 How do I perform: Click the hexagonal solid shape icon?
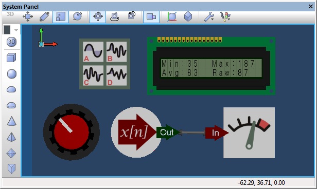pos(188,16)
